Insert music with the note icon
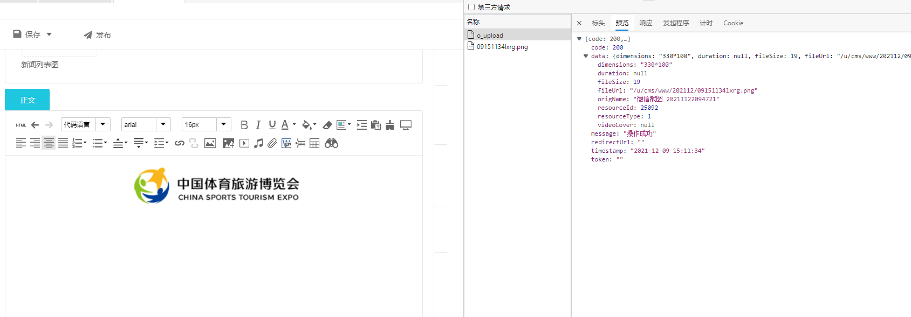This screenshot has width=911, height=317. (259, 143)
